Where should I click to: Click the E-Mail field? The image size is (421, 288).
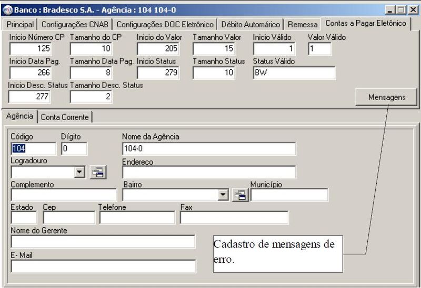click(x=103, y=266)
